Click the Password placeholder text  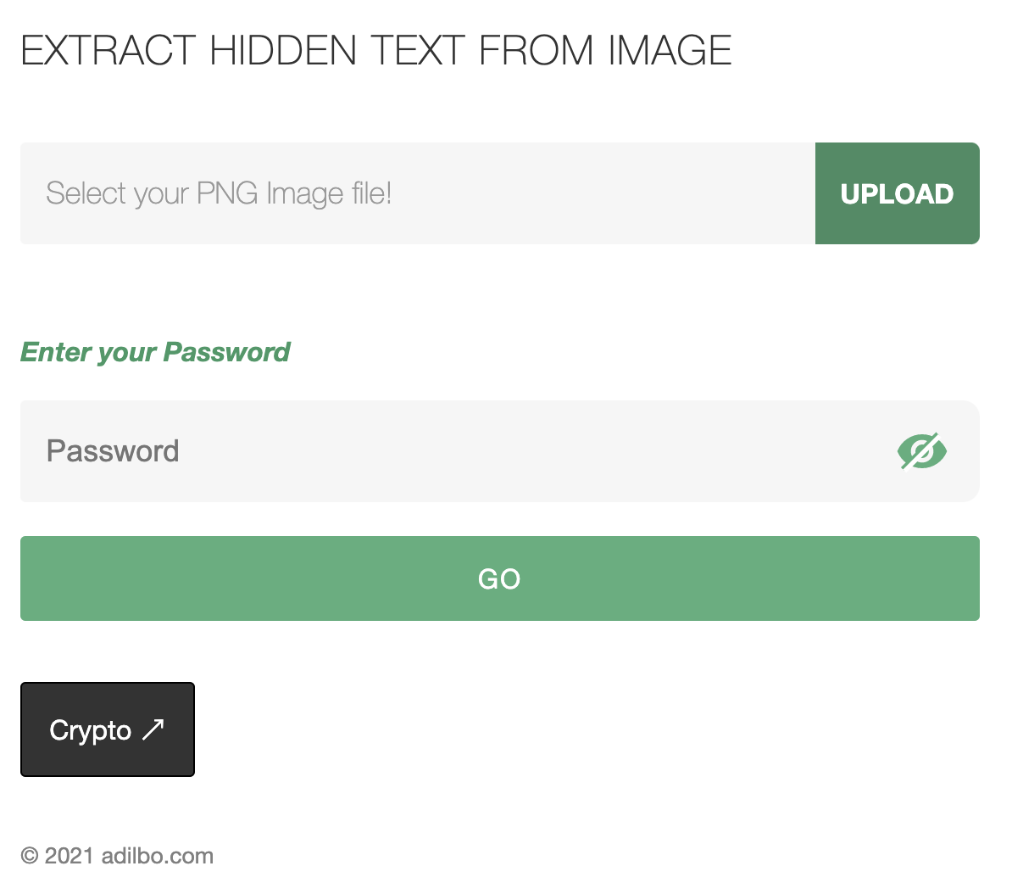[x=113, y=451]
